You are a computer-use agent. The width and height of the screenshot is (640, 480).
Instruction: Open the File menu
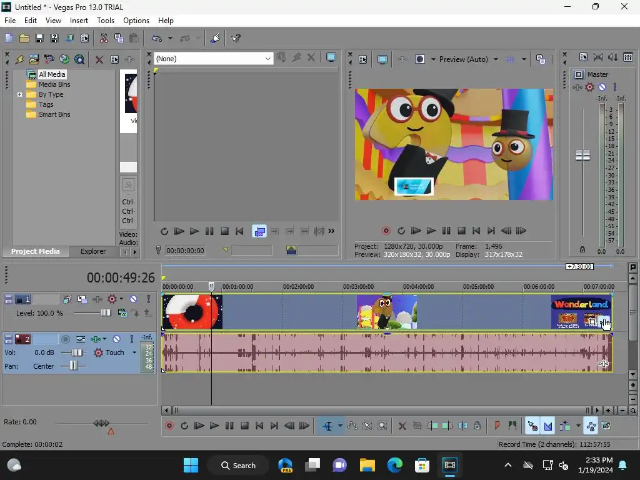pyautogui.click(x=10, y=21)
